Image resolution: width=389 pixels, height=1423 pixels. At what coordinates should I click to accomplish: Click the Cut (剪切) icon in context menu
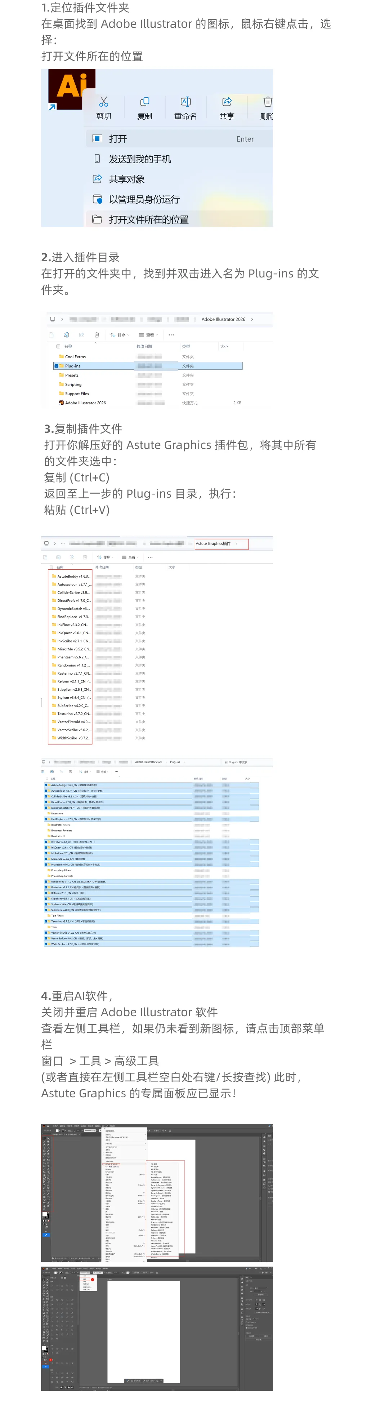pos(103,102)
